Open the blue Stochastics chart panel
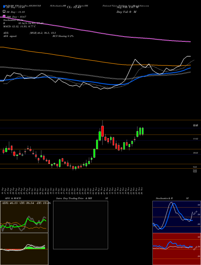Image resolution: width=201 pixels, height=265 pixels. [176, 217]
